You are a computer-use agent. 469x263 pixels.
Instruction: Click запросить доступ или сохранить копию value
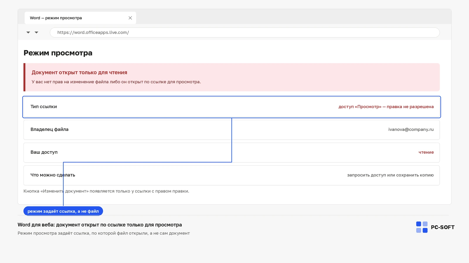390,175
